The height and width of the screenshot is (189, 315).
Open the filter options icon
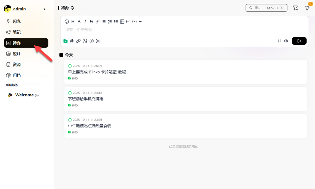(x=295, y=8)
